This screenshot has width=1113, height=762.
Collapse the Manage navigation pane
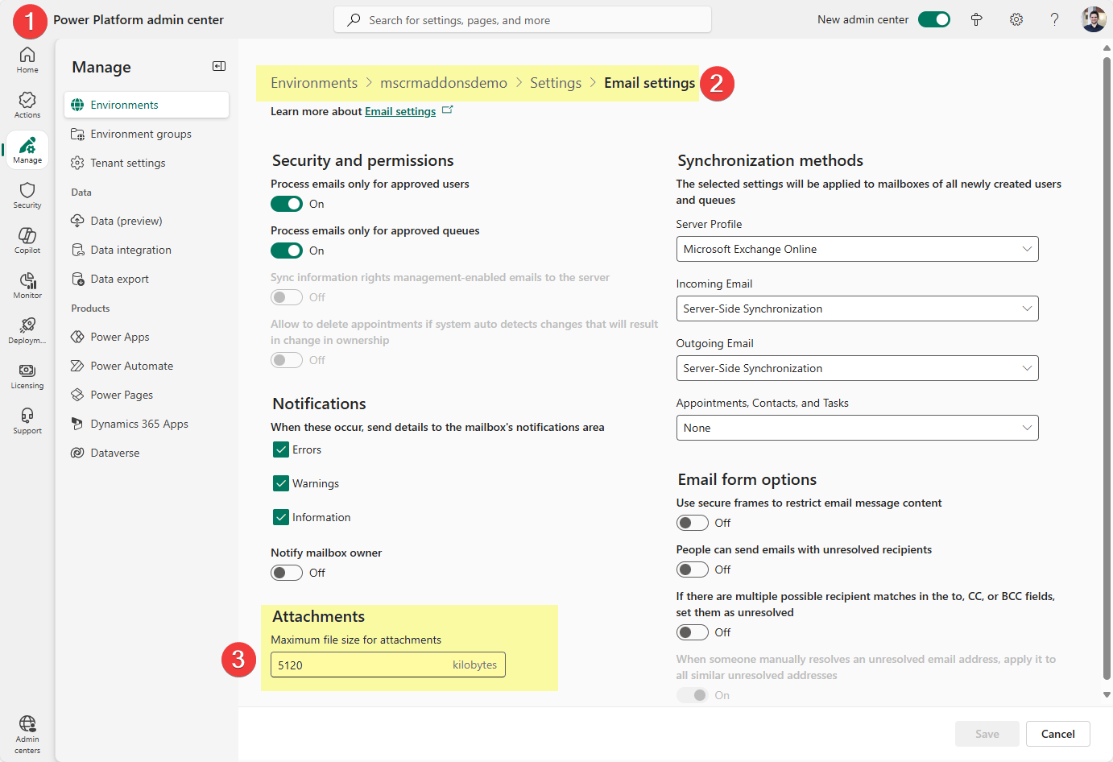pyautogui.click(x=219, y=66)
